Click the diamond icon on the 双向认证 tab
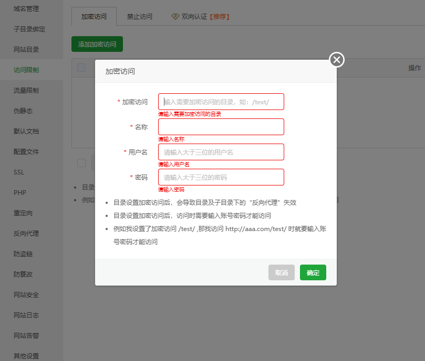The width and height of the screenshot is (425, 361). click(x=175, y=17)
